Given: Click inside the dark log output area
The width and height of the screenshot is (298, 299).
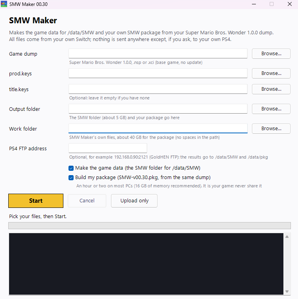Looking at the screenshot, I should [146, 264].
